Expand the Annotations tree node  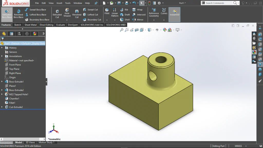click(x=2, y=56)
